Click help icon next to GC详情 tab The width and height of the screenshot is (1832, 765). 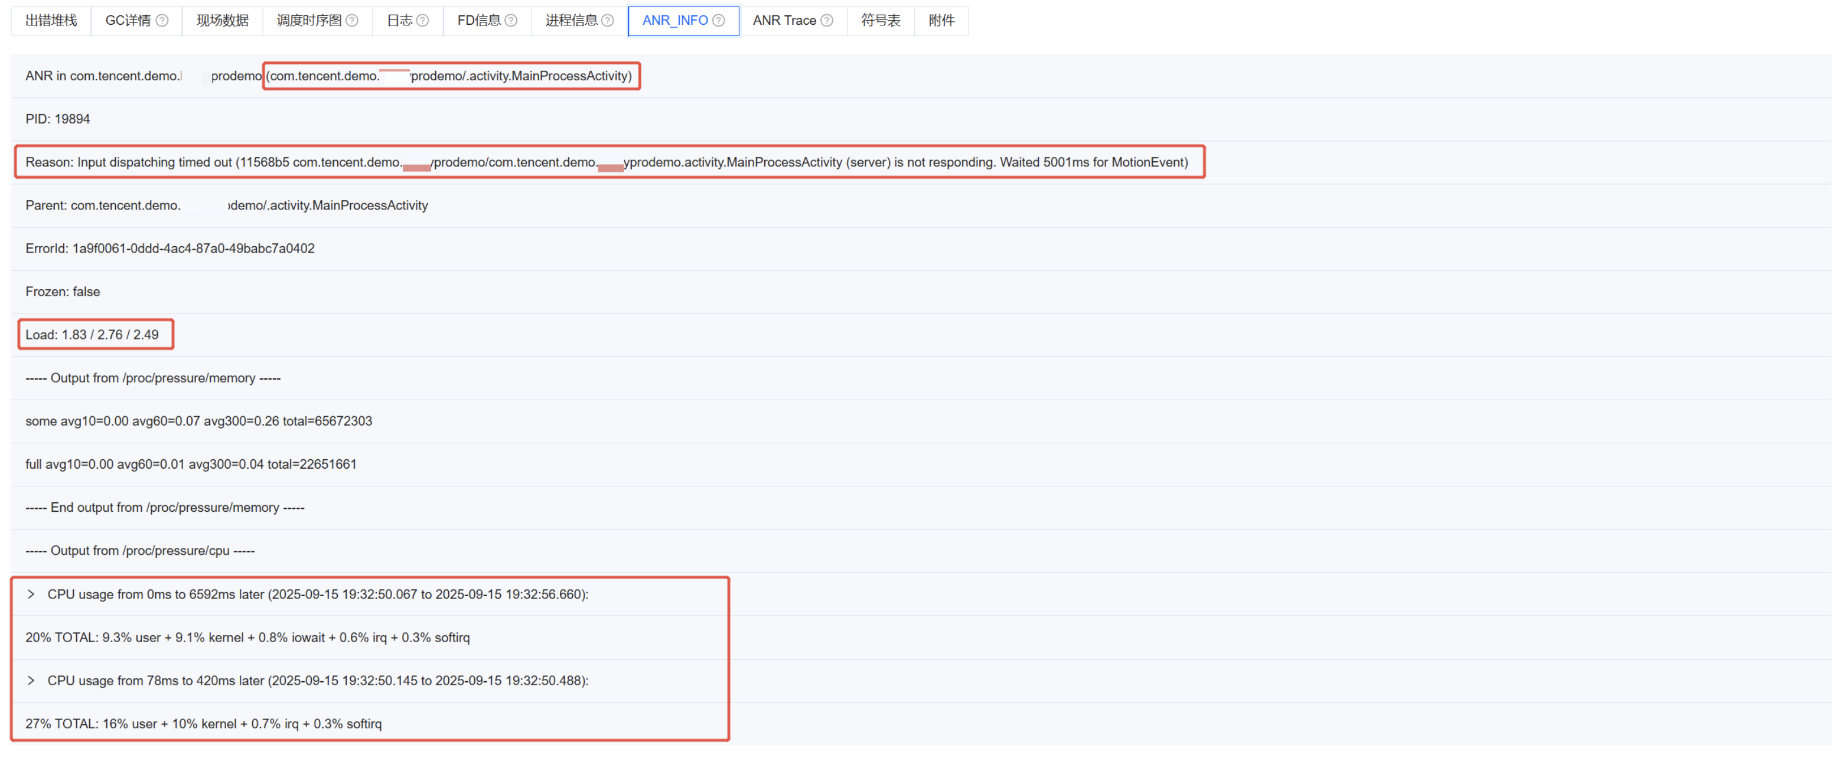click(x=162, y=21)
